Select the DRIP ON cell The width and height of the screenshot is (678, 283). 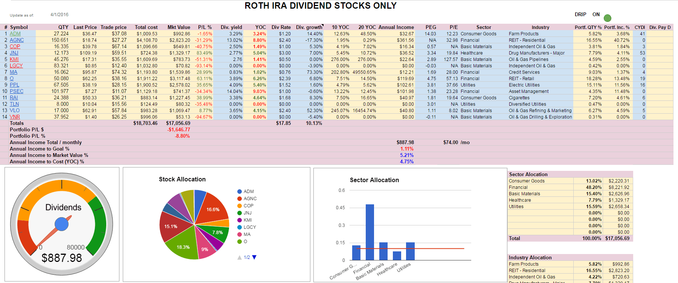tap(596, 15)
